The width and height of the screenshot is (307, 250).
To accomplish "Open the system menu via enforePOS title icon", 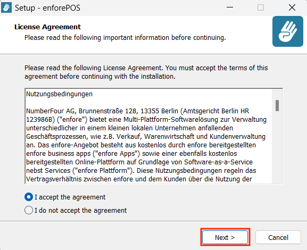I will [x=6, y=7].
